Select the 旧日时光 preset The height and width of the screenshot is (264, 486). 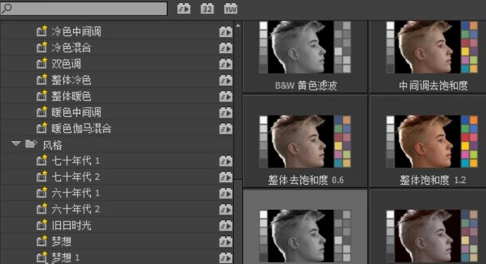(71, 225)
